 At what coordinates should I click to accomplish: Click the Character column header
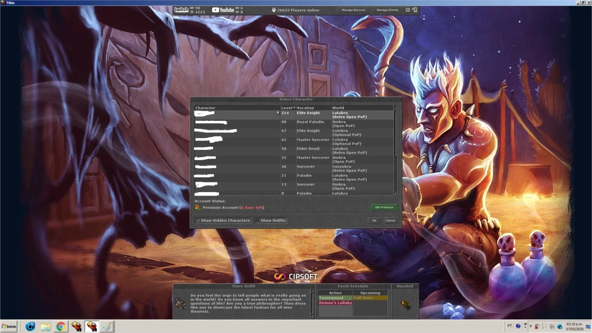pyautogui.click(x=237, y=108)
